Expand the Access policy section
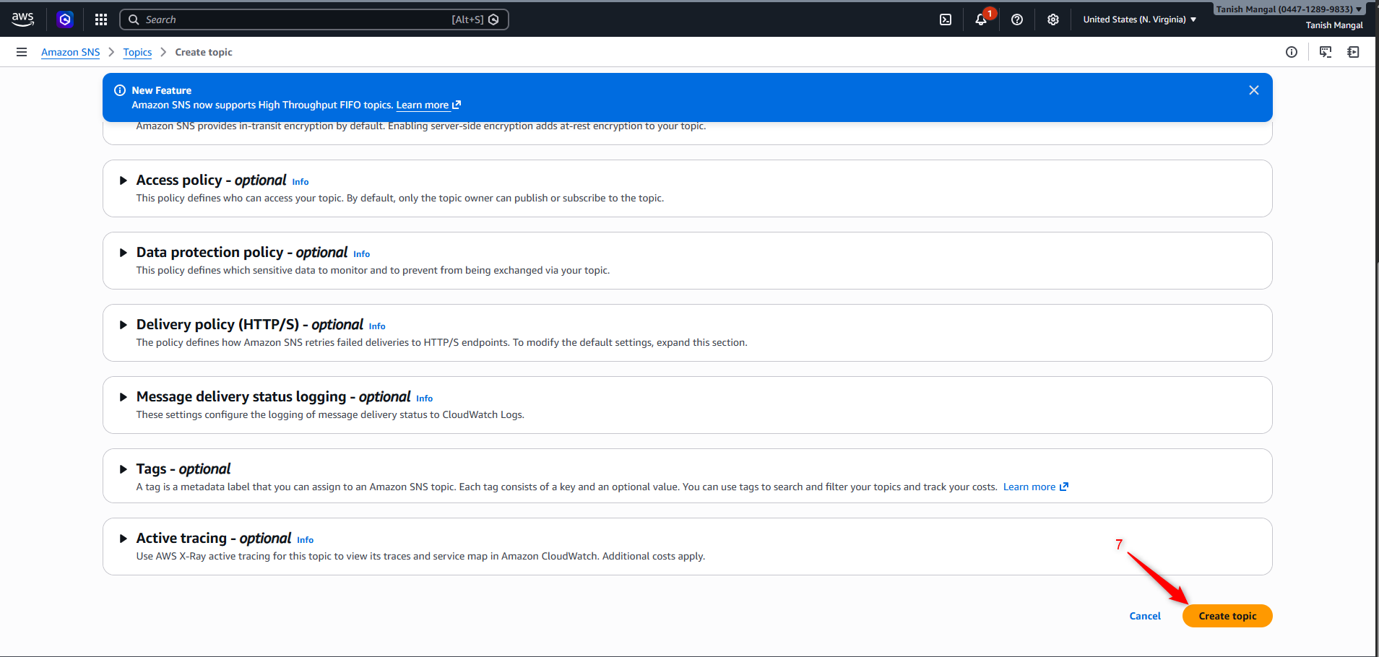Image resolution: width=1379 pixels, height=657 pixels. pyautogui.click(x=124, y=180)
